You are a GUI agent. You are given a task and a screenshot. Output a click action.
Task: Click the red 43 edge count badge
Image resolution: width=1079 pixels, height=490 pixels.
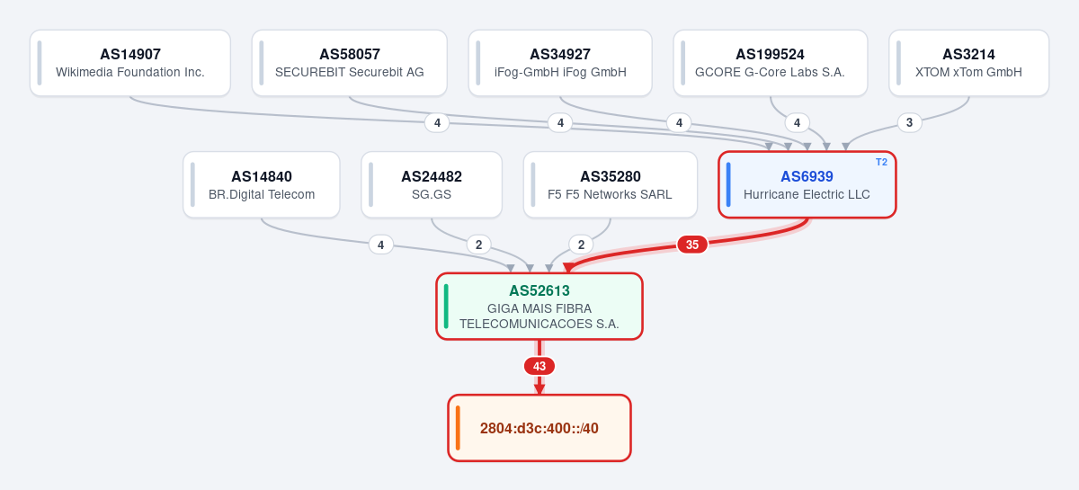coord(539,366)
